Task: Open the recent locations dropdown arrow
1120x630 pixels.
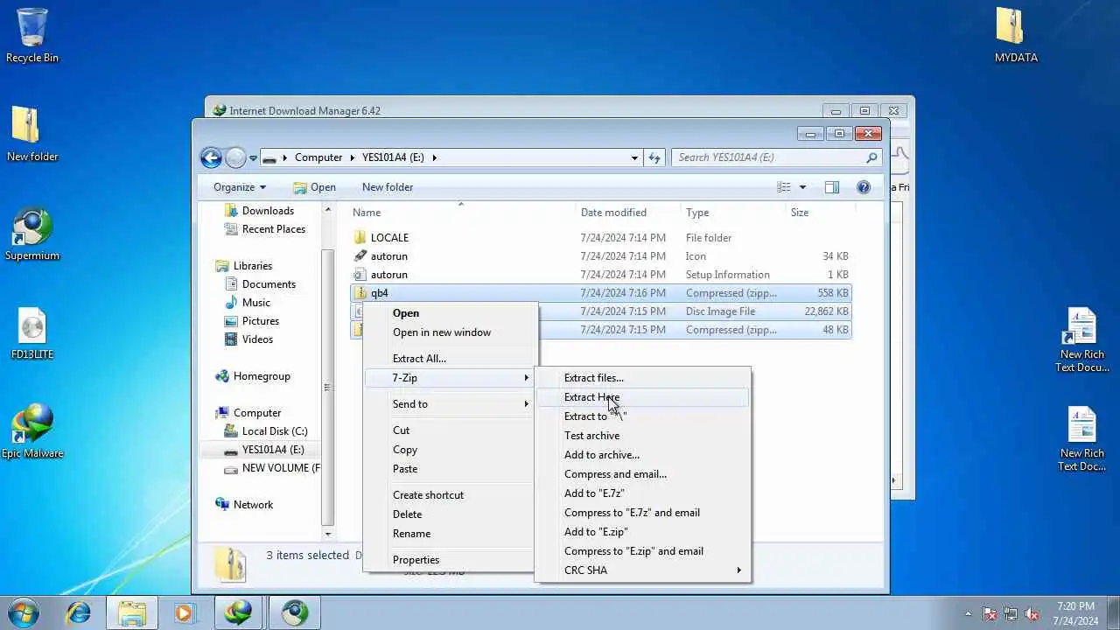Action: pos(254,158)
